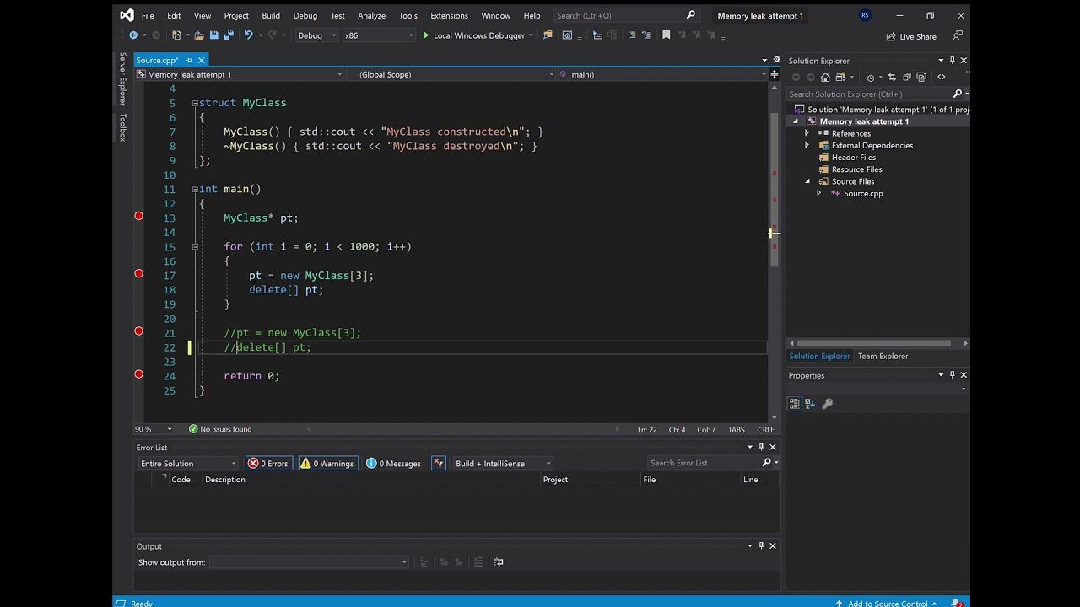1080x607 pixels.
Task: Click the Search Error List input field
Action: [704, 463]
